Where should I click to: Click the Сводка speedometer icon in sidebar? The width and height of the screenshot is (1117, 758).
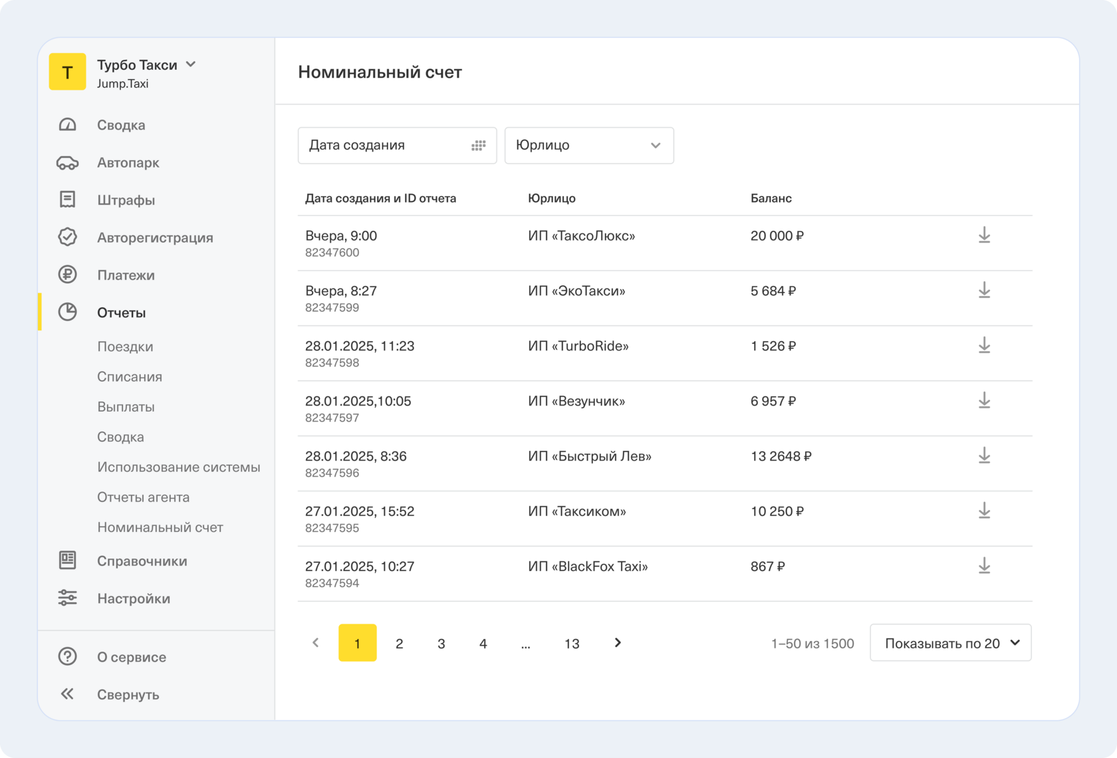[x=67, y=125]
